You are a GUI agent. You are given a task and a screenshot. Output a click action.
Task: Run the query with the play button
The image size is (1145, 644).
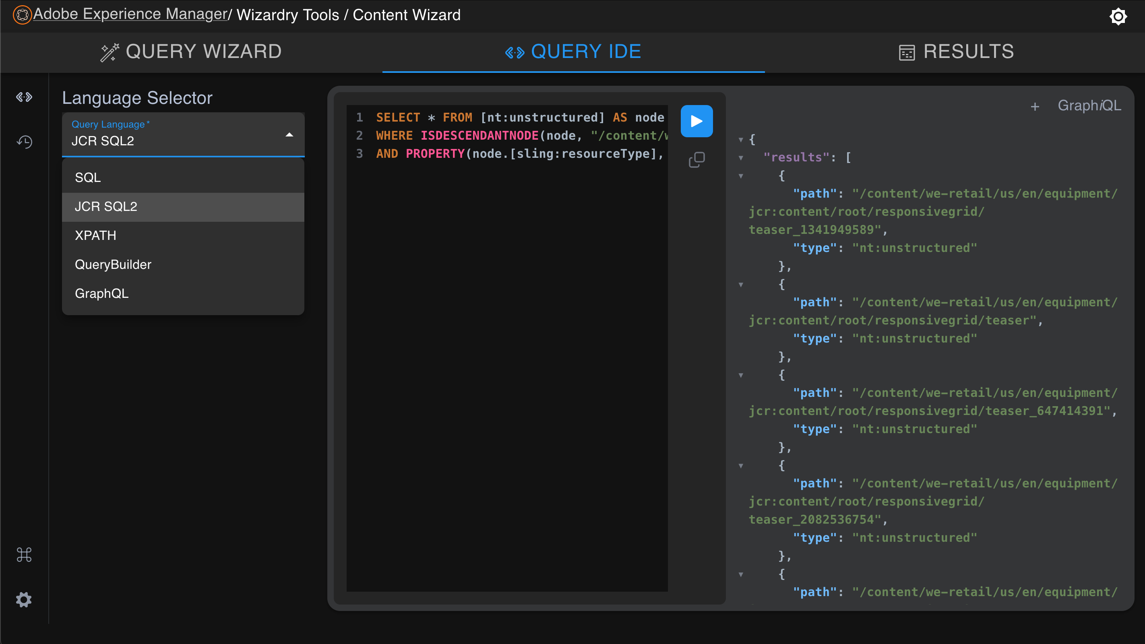[697, 120]
